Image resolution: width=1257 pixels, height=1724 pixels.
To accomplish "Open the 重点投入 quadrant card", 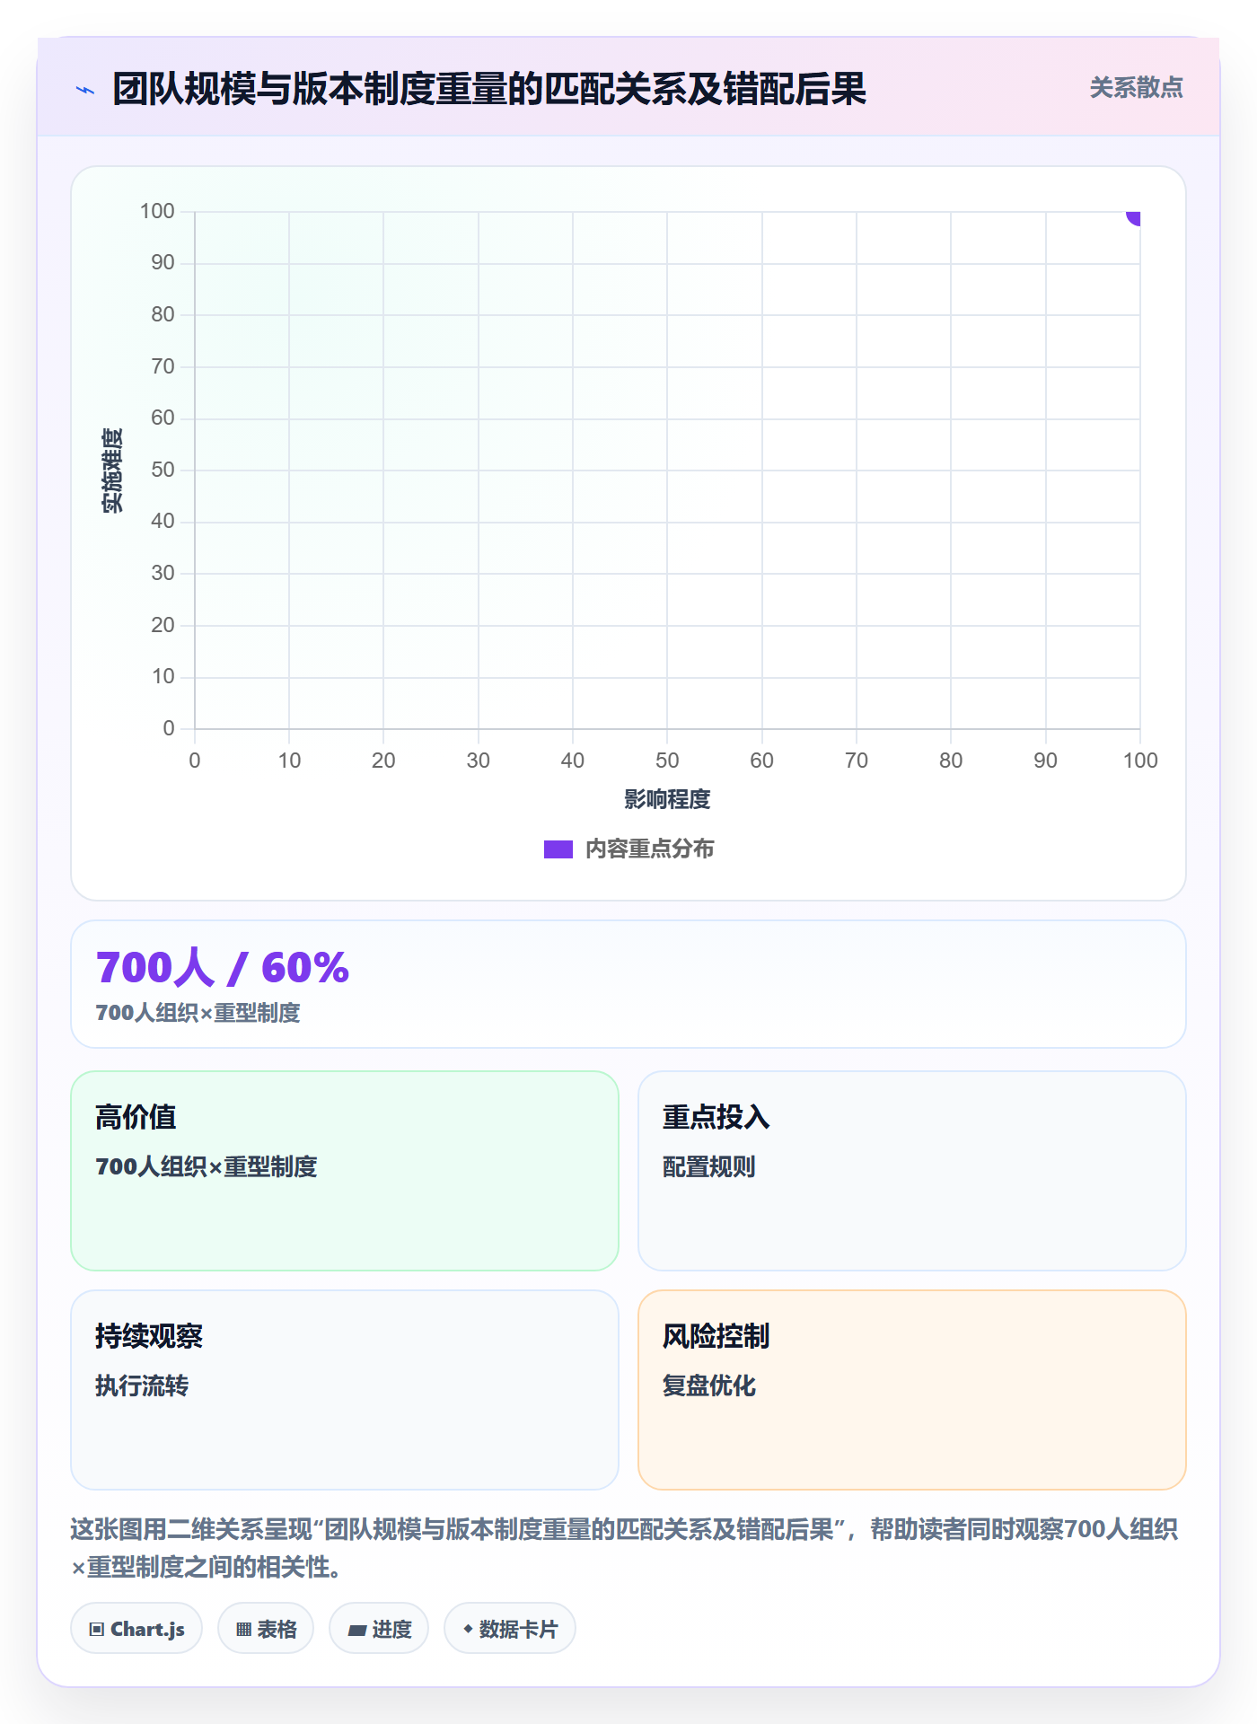I will (x=911, y=1170).
